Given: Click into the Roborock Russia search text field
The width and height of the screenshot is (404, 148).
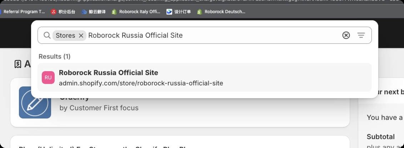Looking at the screenshot, I should pos(213,35).
